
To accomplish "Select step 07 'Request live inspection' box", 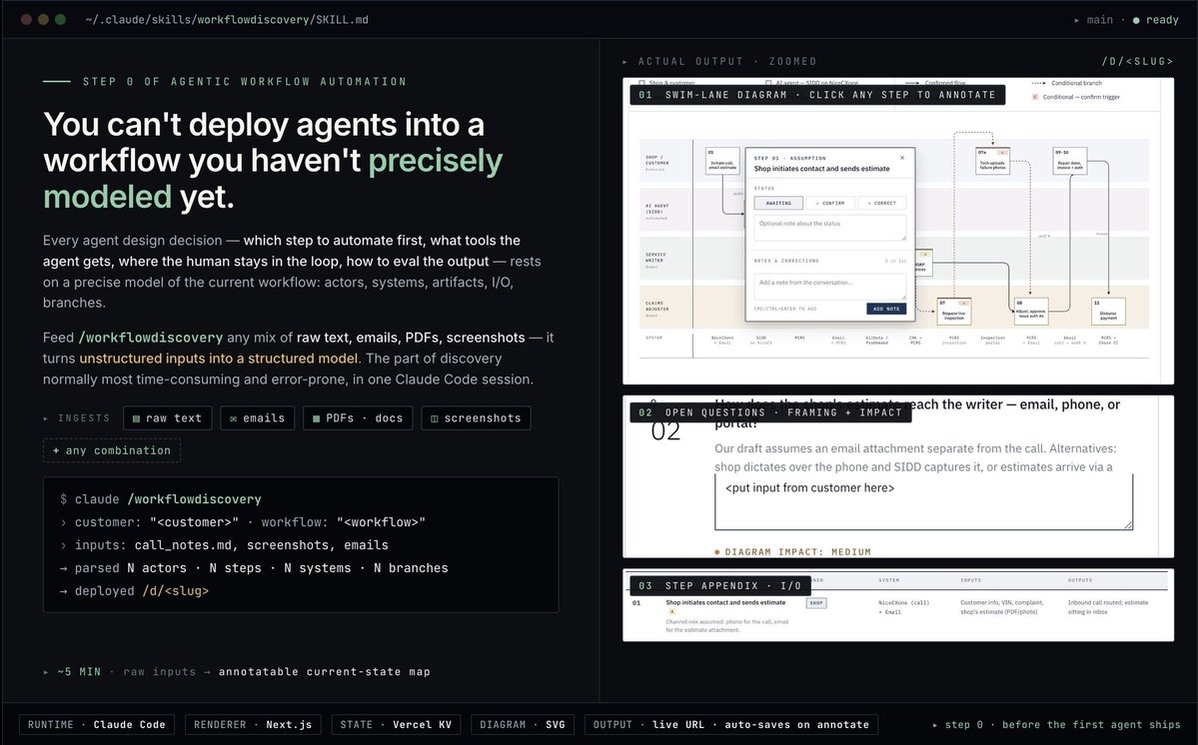I will click(x=953, y=312).
